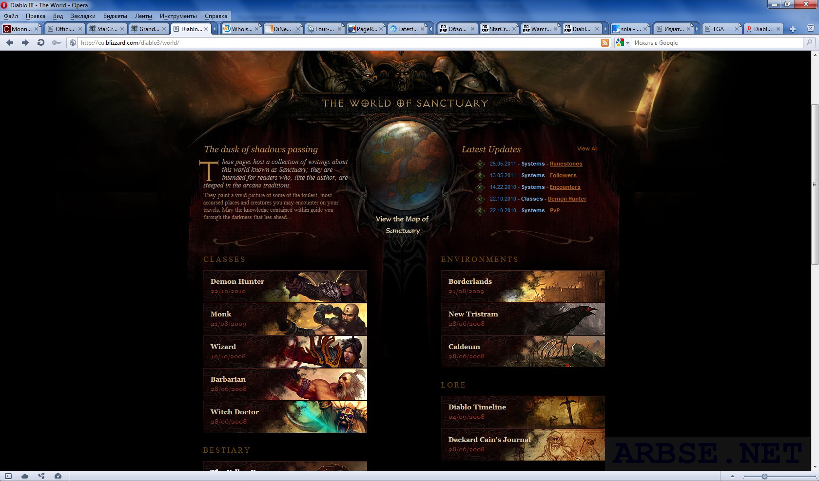Open the RSS feed icon in address bar
Image resolution: width=819 pixels, height=481 pixels.
[x=605, y=43]
